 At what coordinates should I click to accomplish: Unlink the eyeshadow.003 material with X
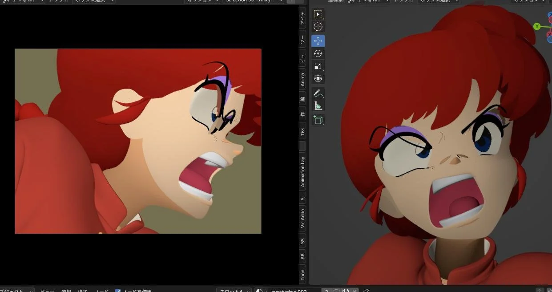tap(355, 291)
